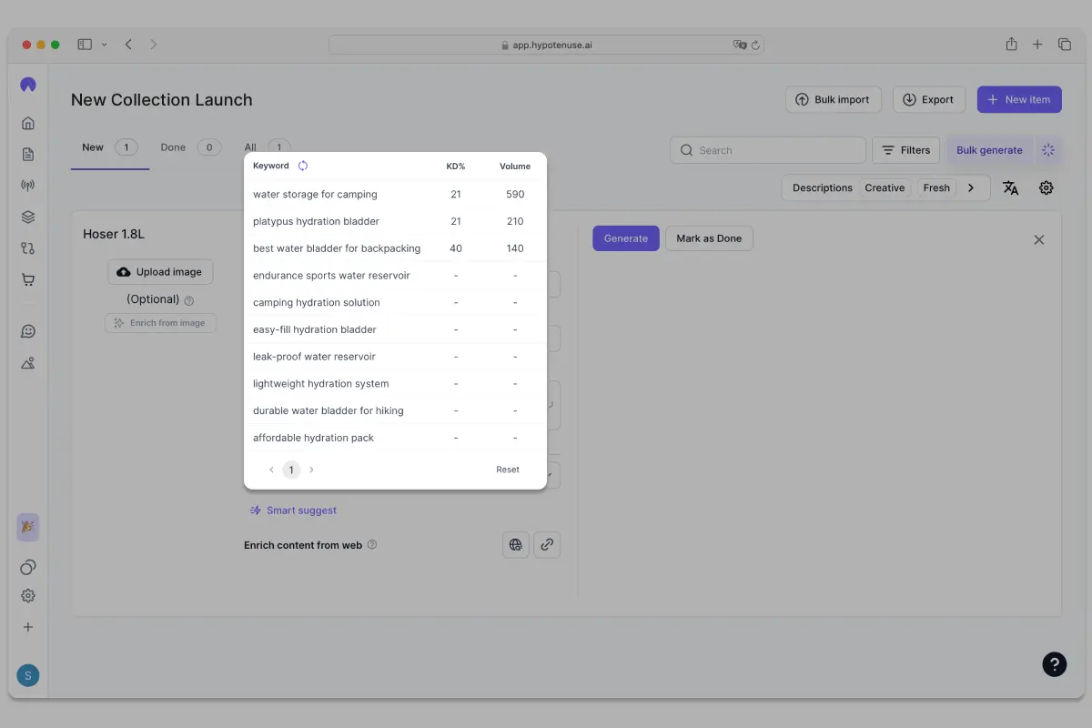Click the globe web search icon
The image size is (1092, 728).
coord(516,545)
